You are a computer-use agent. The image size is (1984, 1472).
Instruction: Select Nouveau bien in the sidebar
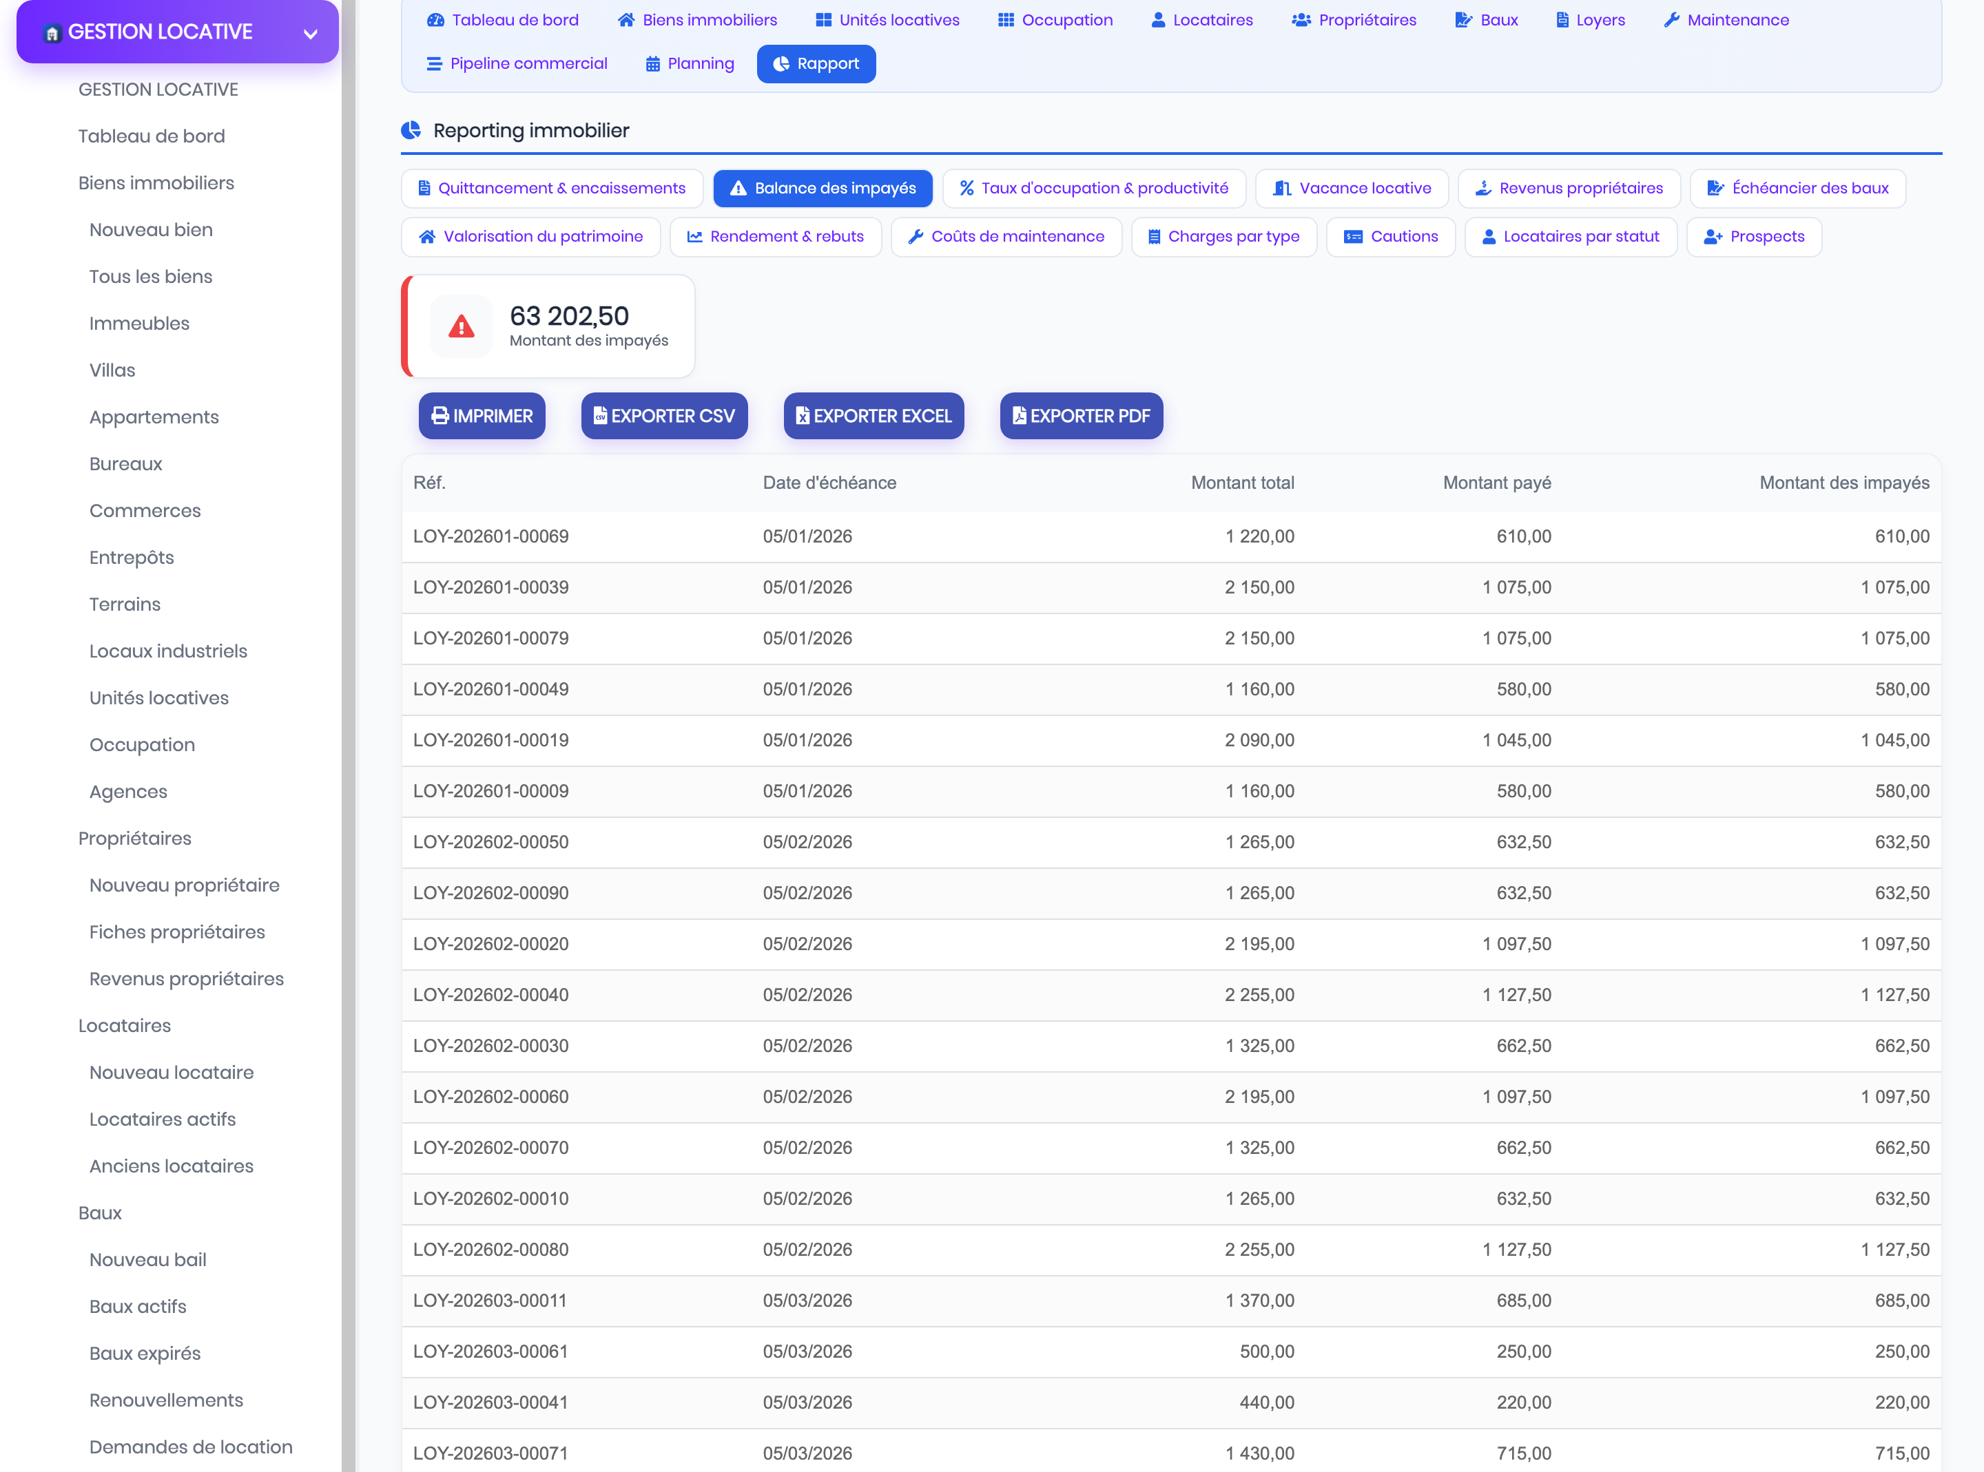coord(151,230)
